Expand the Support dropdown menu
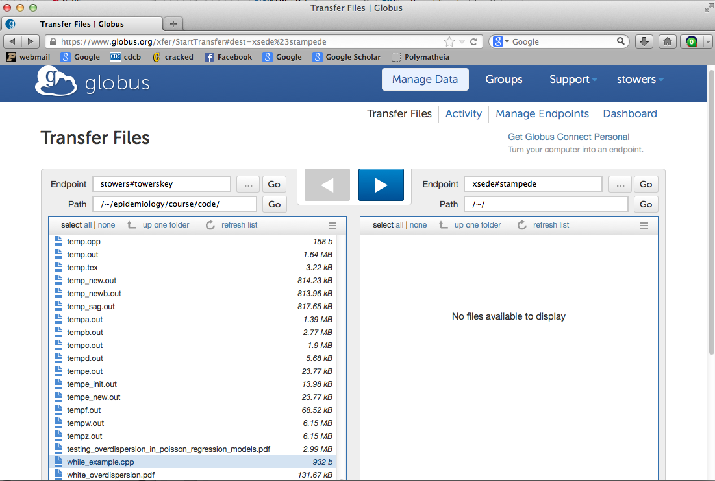Image resolution: width=715 pixels, height=481 pixels. [573, 79]
